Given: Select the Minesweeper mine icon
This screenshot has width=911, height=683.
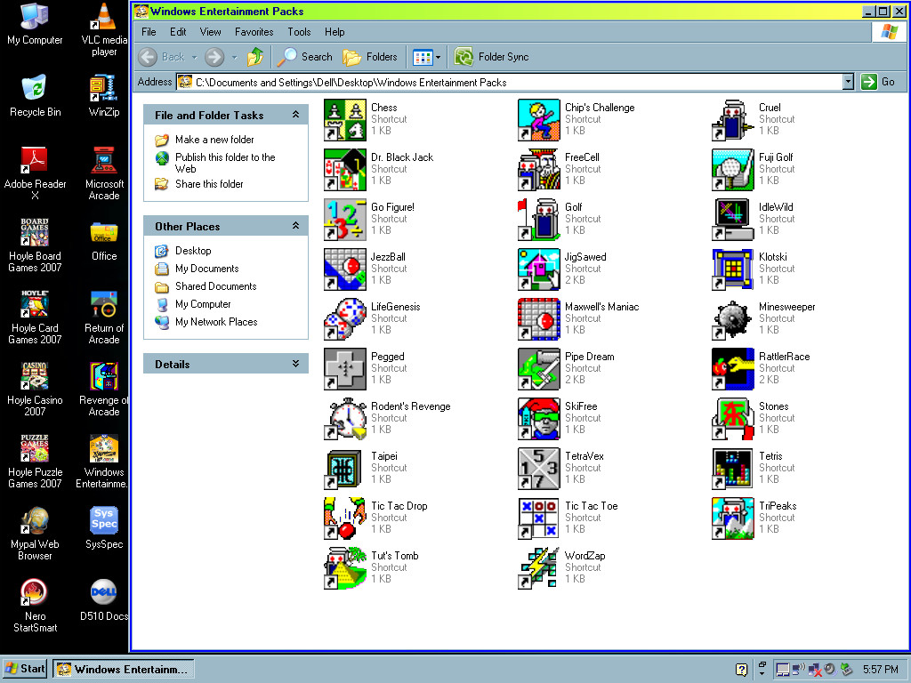Looking at the screenshot, I should pos(733,319).
